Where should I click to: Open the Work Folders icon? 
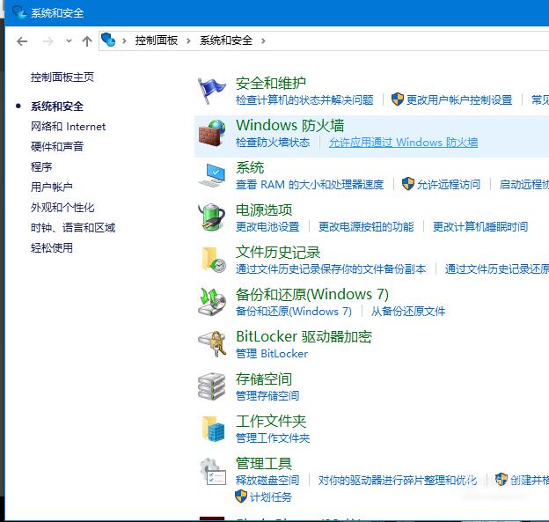[213, 429]
